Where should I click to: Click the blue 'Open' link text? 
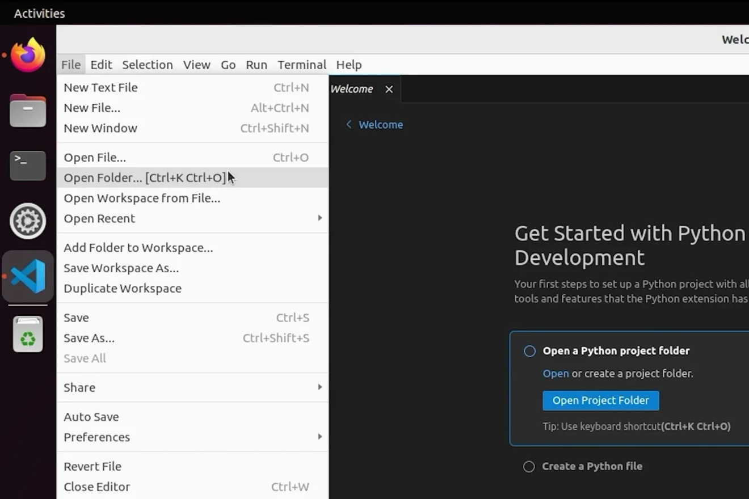tap(556, 374)
